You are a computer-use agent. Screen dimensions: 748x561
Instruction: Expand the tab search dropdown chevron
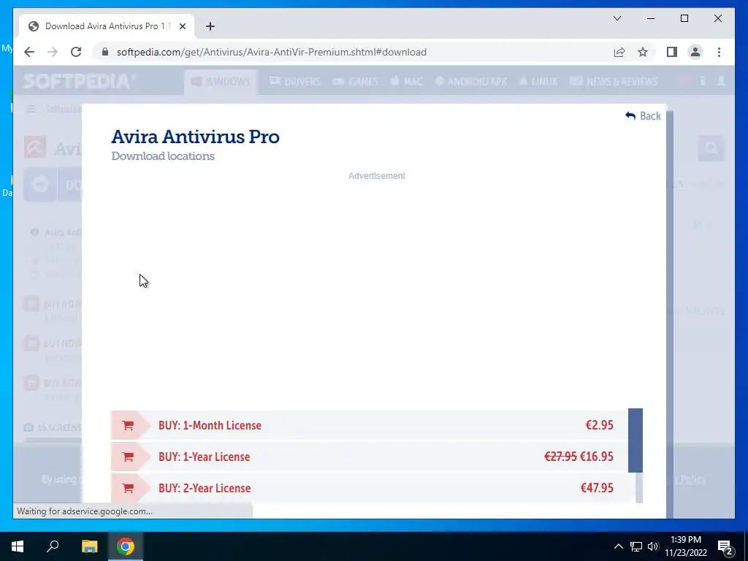[x=617, y=18]
